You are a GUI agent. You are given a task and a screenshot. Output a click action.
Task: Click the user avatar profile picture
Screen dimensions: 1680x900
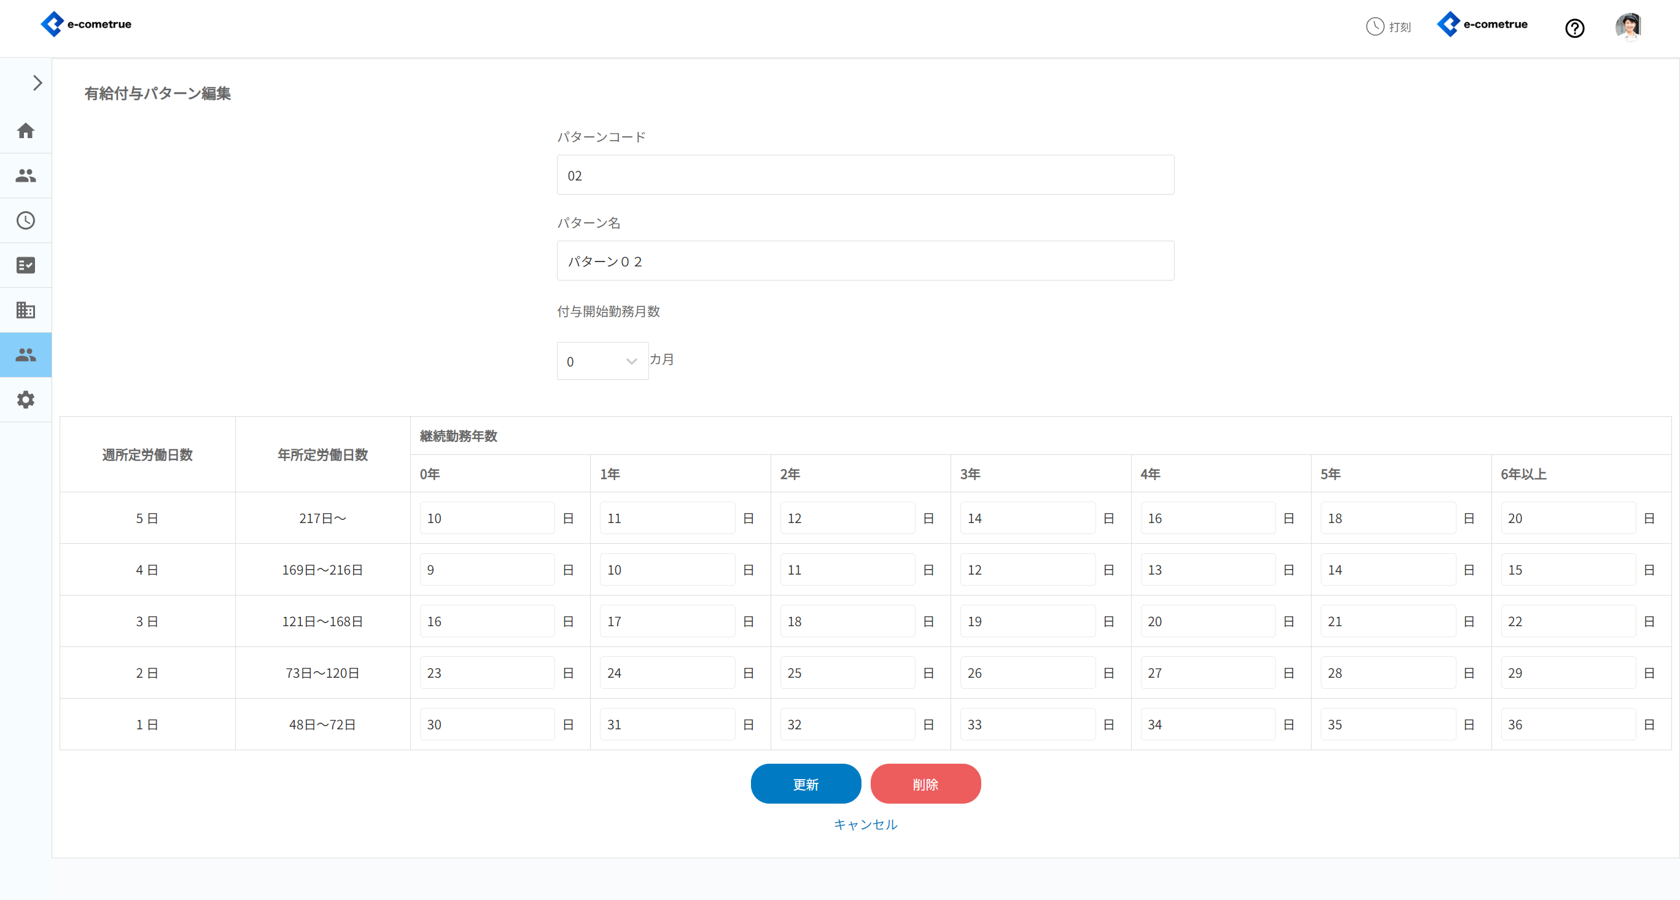(x=1628, y=27)
